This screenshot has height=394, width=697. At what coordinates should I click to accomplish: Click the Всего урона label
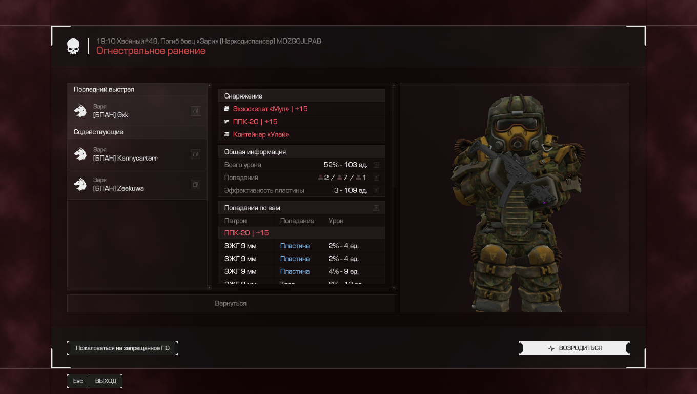pyautogui.click(x=242, y=165)
